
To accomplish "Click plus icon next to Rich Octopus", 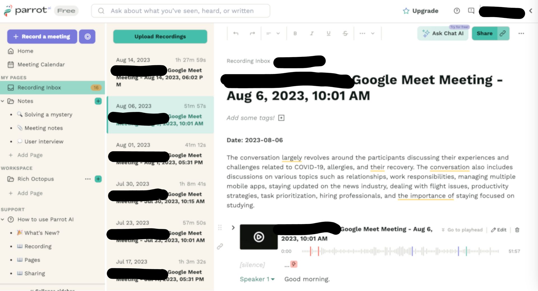I will pyautogui.click(x=98, y=179).
